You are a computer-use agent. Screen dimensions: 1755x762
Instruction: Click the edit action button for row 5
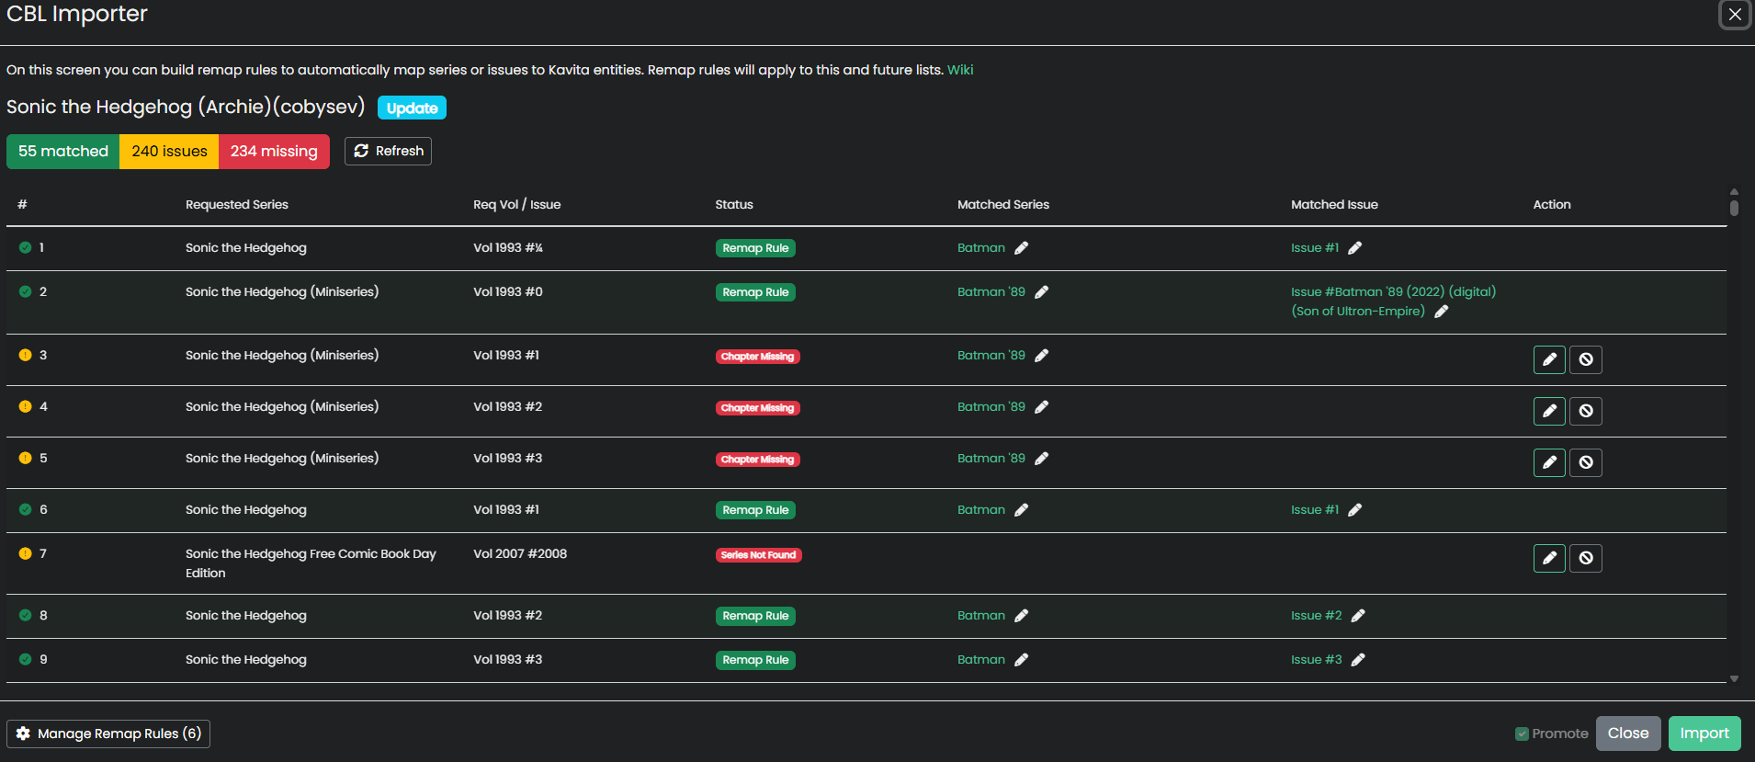(x=1549, y=462)
